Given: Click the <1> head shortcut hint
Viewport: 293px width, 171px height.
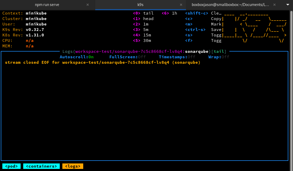Looking at the screenshot, I should [x=143, y=19].
